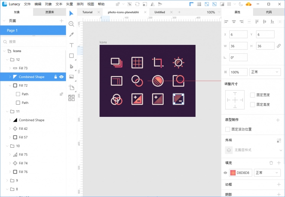The height and width of the screenshot is (197, 285).
Task: Add a new page plus button
Action: point(62,21)
